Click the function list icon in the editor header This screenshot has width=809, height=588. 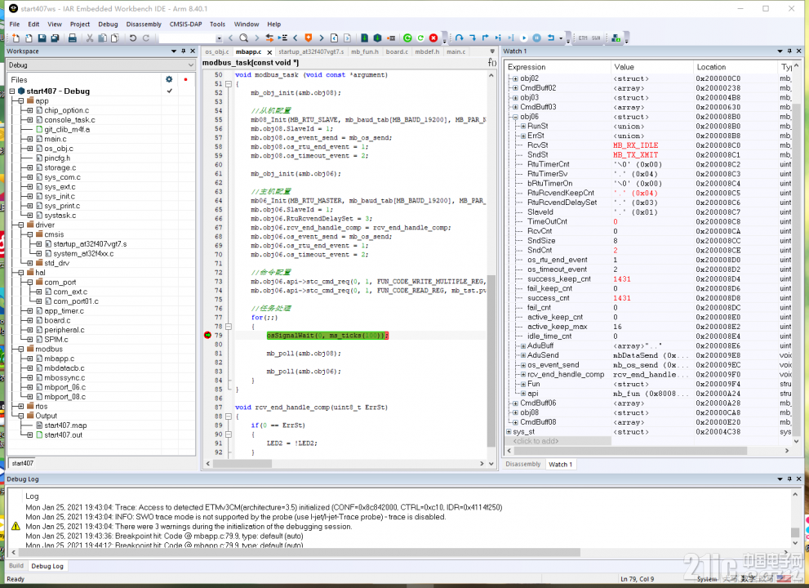[x=492, y=62]
